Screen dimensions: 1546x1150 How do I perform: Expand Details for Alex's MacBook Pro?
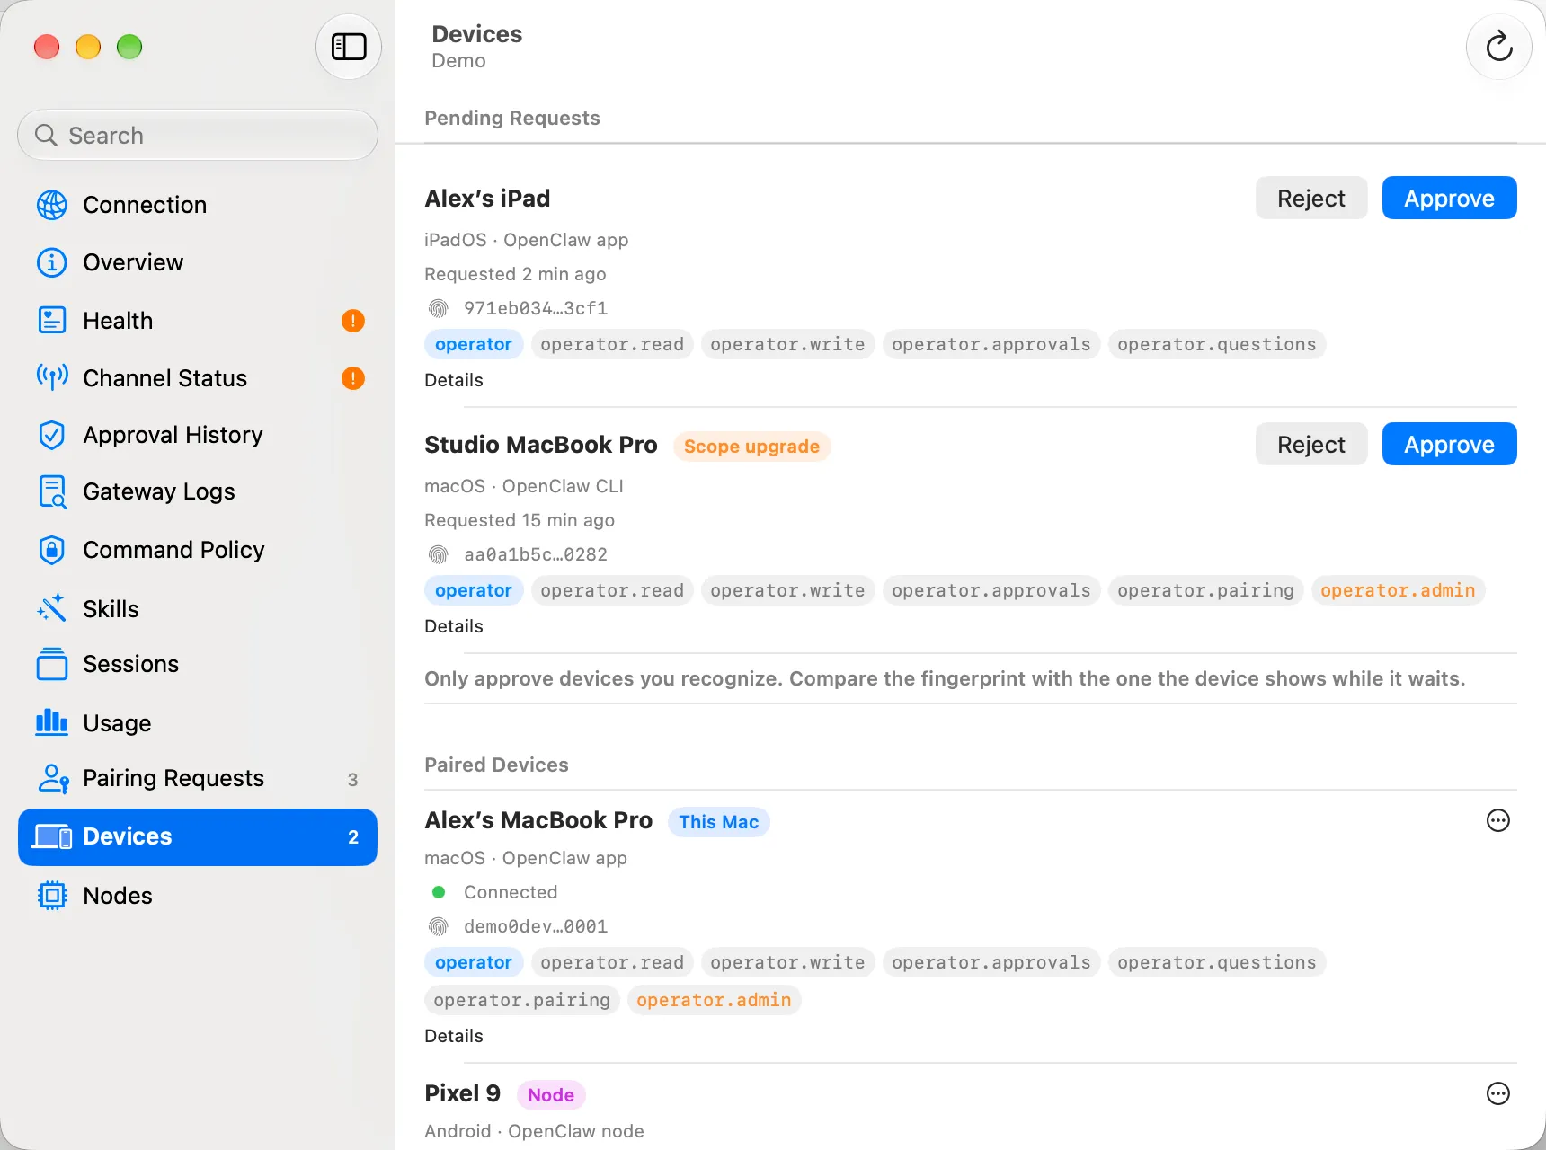pyautogui.click(x=454, y=1036)
